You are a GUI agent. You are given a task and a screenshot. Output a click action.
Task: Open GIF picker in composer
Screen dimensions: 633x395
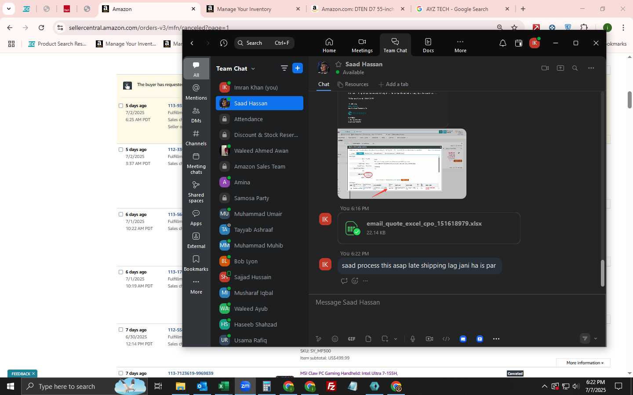(x=352, y=339)
